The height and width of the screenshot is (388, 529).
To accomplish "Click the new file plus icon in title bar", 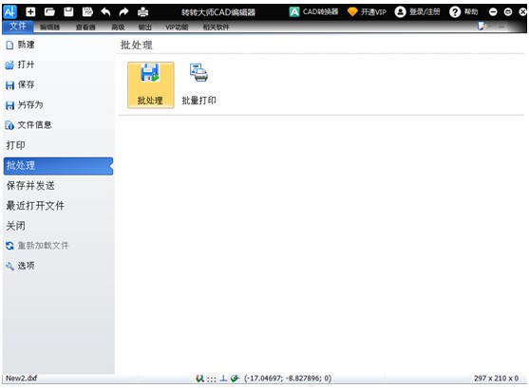I will coord(30,12).
